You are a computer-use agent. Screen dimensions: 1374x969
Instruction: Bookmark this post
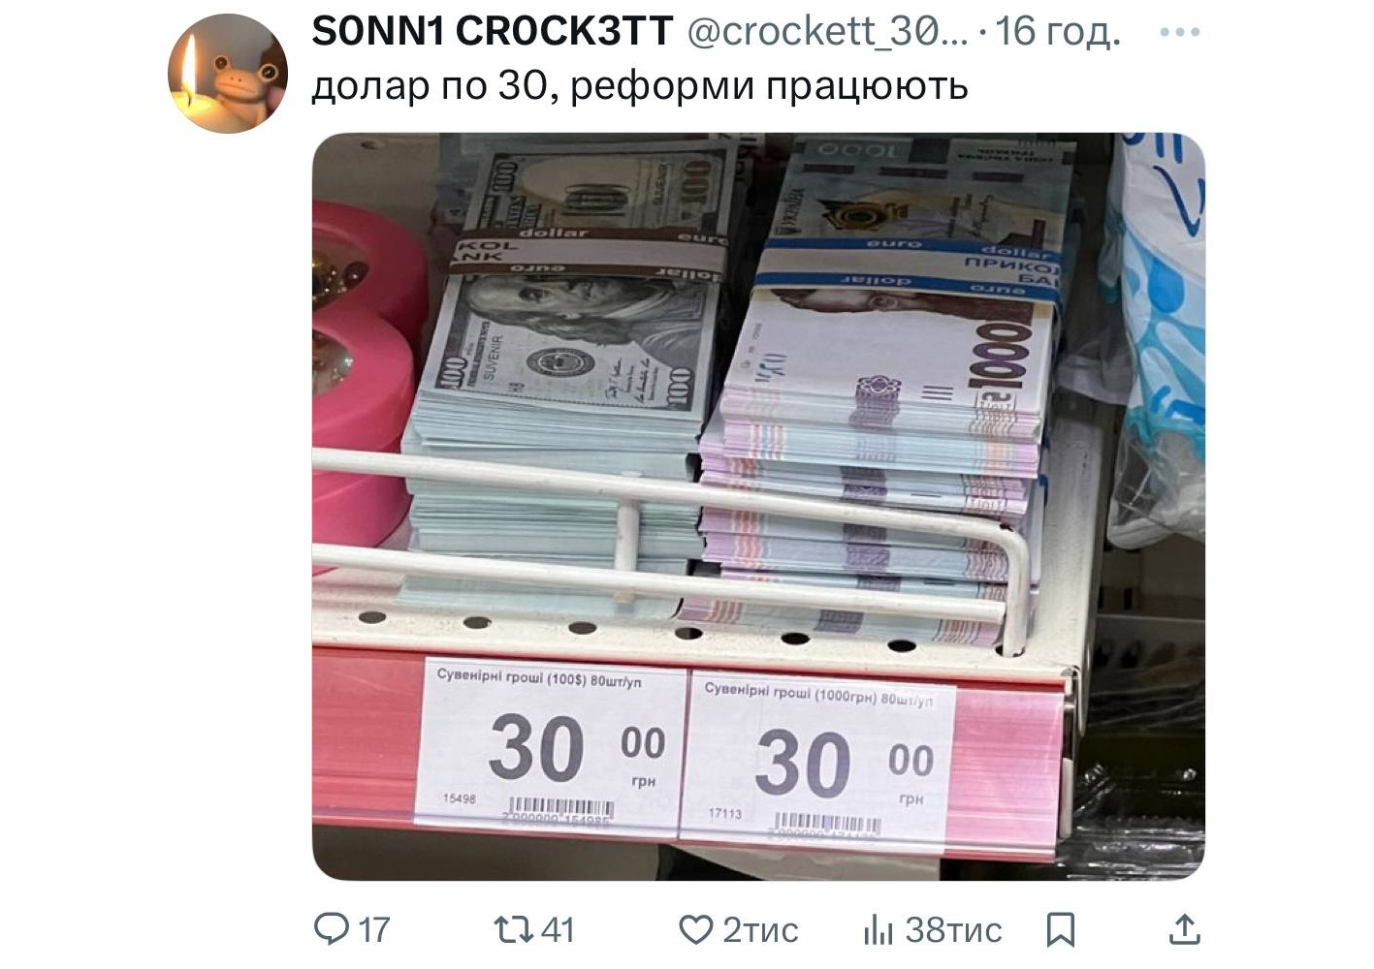[1061, 930]
